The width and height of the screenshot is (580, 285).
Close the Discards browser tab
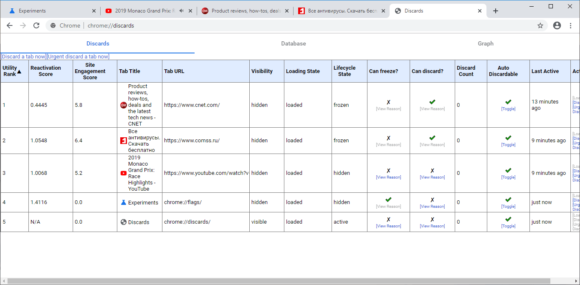tap(480, 11)
